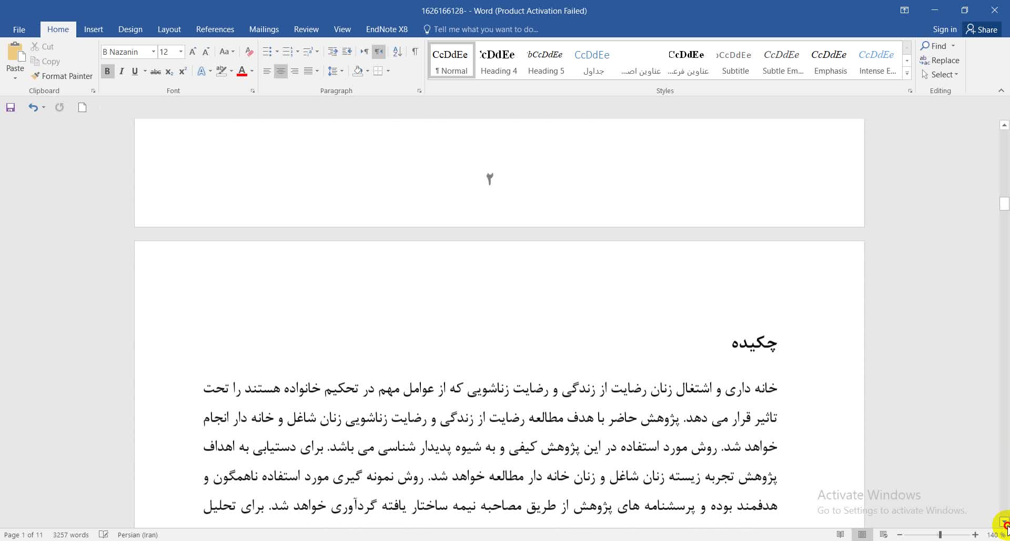The width and height of the screenshot is (1010, 541).
Task: Toggle Bold formatting
Action: [x=107, y=71]
